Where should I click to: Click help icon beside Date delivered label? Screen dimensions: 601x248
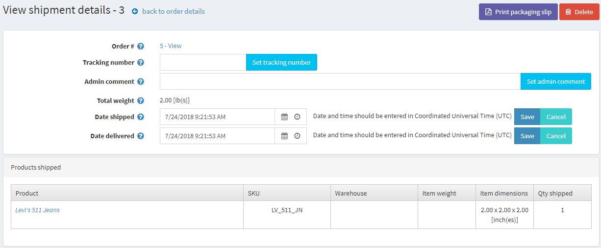(141, 136)
